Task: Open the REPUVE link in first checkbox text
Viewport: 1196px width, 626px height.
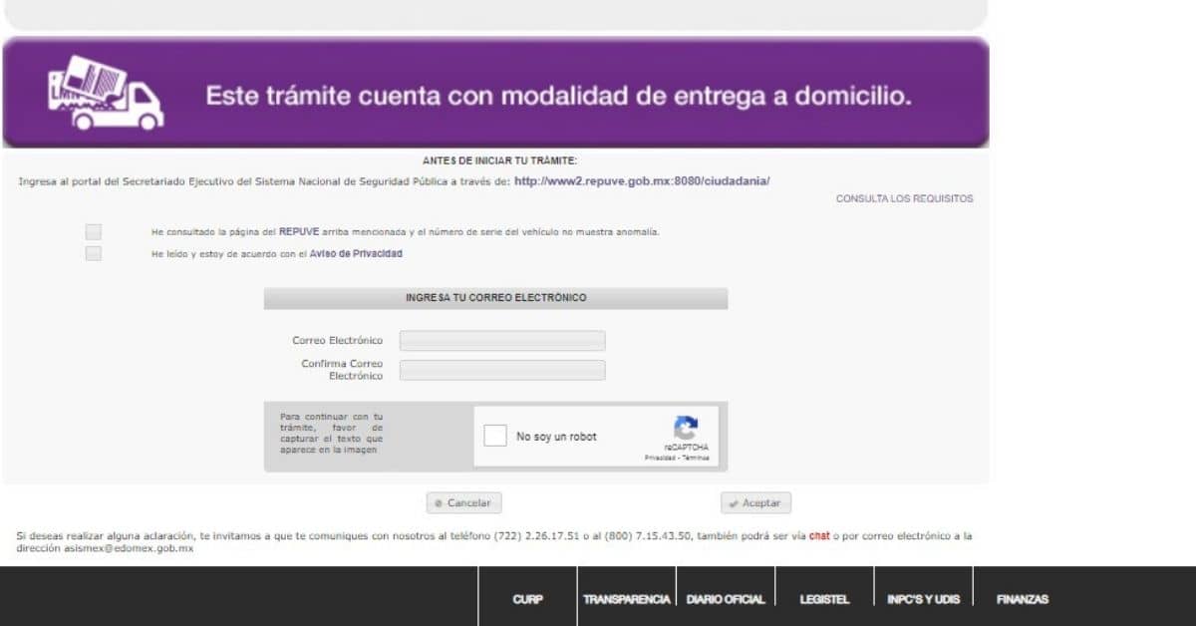Action: 299,231
